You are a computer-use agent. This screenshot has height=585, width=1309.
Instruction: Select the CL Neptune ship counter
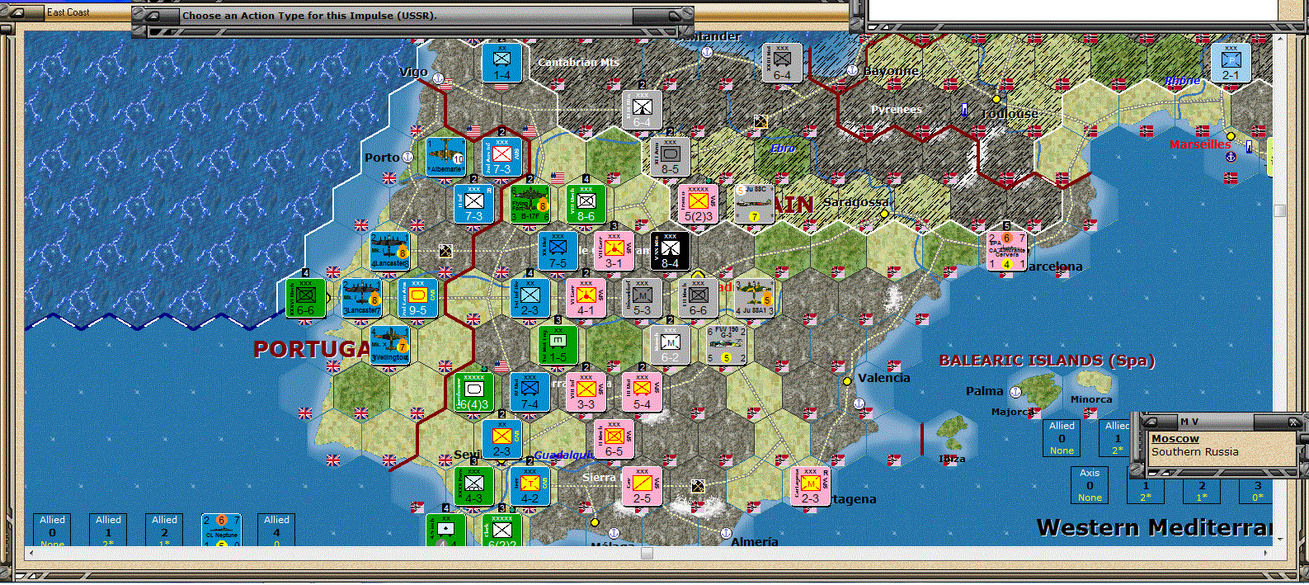[x=220, y=530]
